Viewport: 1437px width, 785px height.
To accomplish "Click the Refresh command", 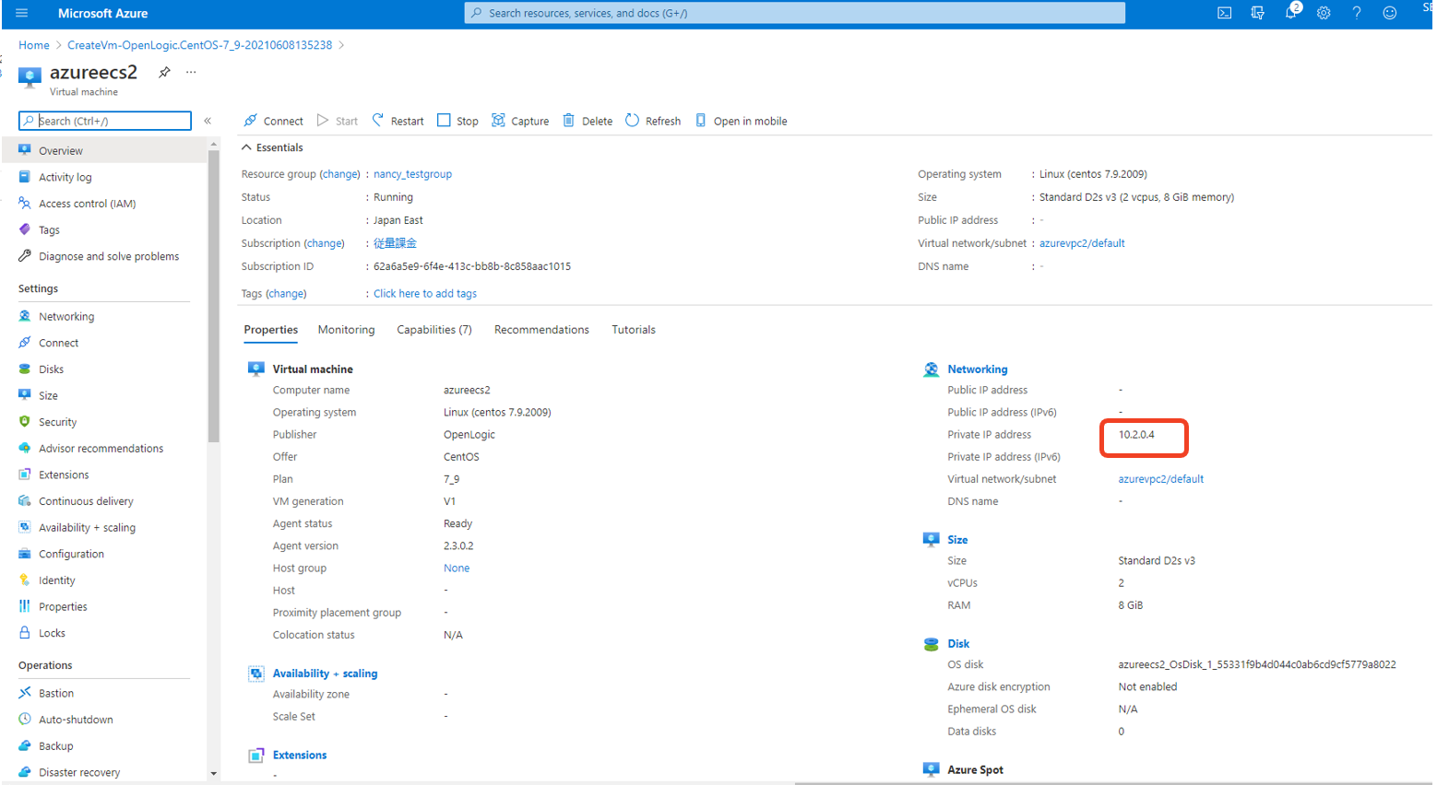I will pyautogui.click(x=653, y=121).
